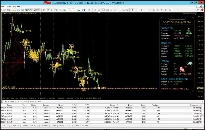This screenshot has width=205, height=130.
Task: Click the terminal table vertical scrollbar
Action: click(203, 114)
